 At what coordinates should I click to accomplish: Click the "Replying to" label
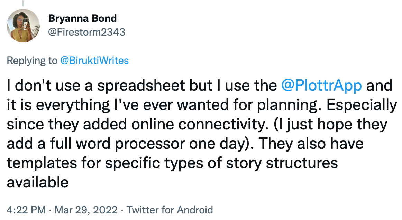(32, 61)
